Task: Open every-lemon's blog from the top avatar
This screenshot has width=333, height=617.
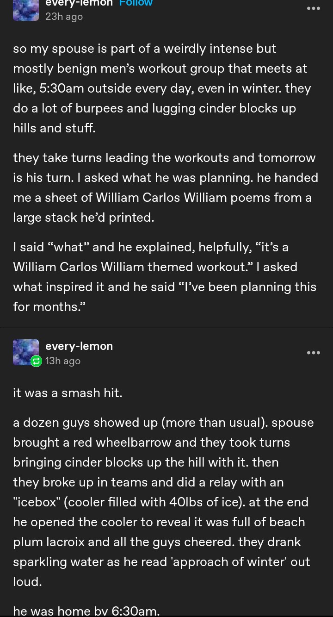Action: tap(26, 10)
